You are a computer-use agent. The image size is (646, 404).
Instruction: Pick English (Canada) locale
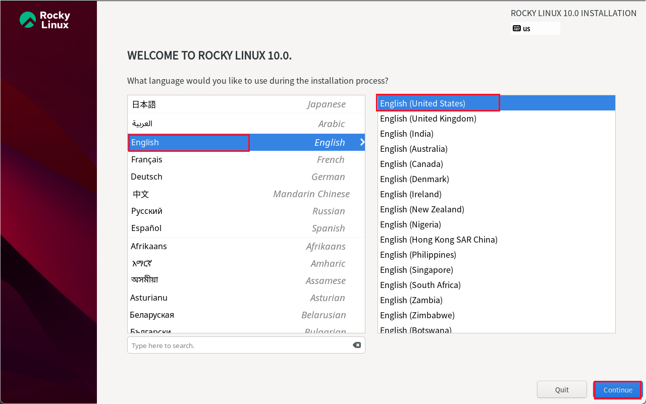click(x=496, y=164)
